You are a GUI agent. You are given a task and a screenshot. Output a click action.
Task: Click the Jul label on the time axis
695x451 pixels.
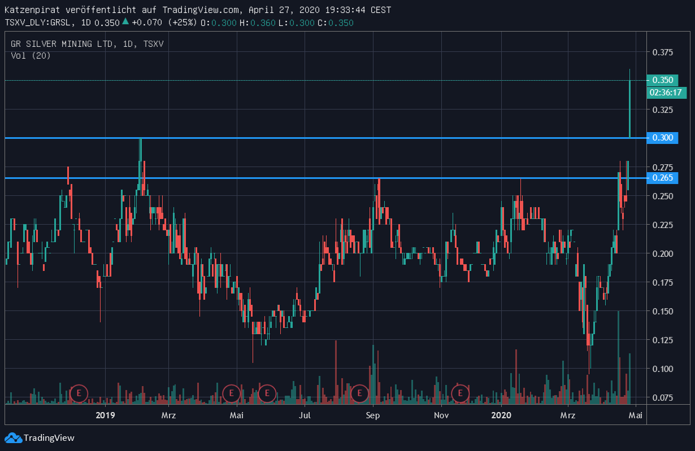click(305, 416)
